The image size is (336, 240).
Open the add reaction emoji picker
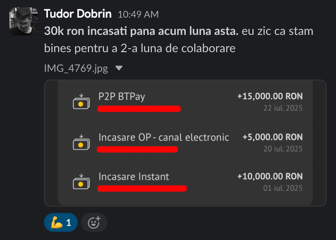pos(94,222)
